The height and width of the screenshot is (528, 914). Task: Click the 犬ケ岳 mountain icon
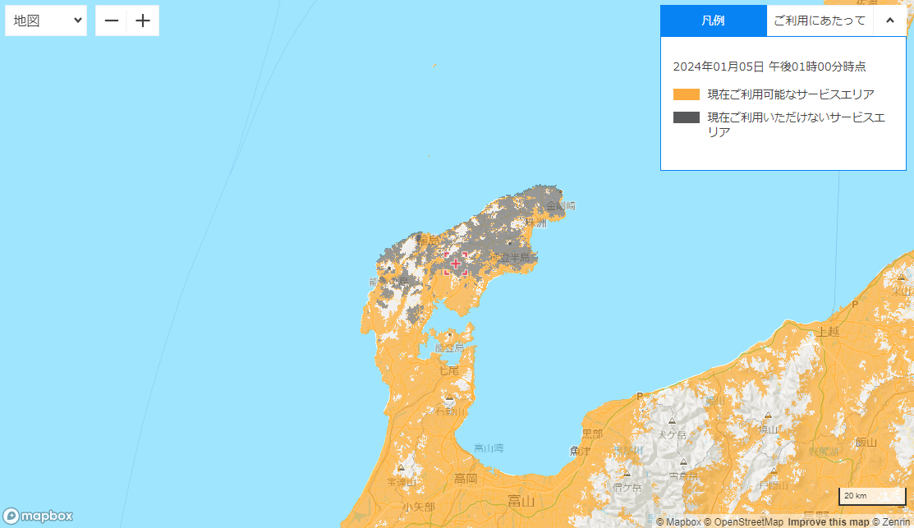[672, 420]
